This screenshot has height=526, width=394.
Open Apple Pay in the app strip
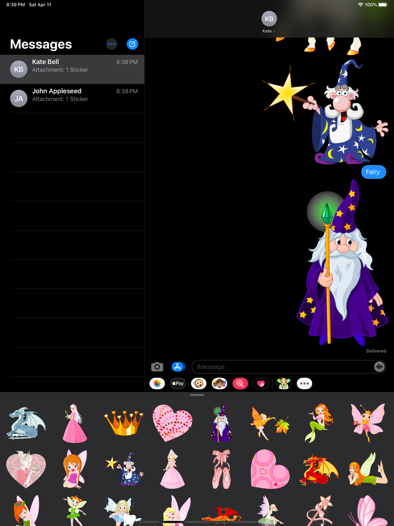[x=178, y=383]
